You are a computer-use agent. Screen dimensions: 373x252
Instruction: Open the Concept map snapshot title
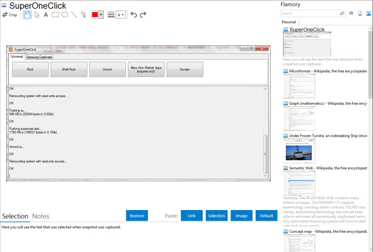[328, 231]
